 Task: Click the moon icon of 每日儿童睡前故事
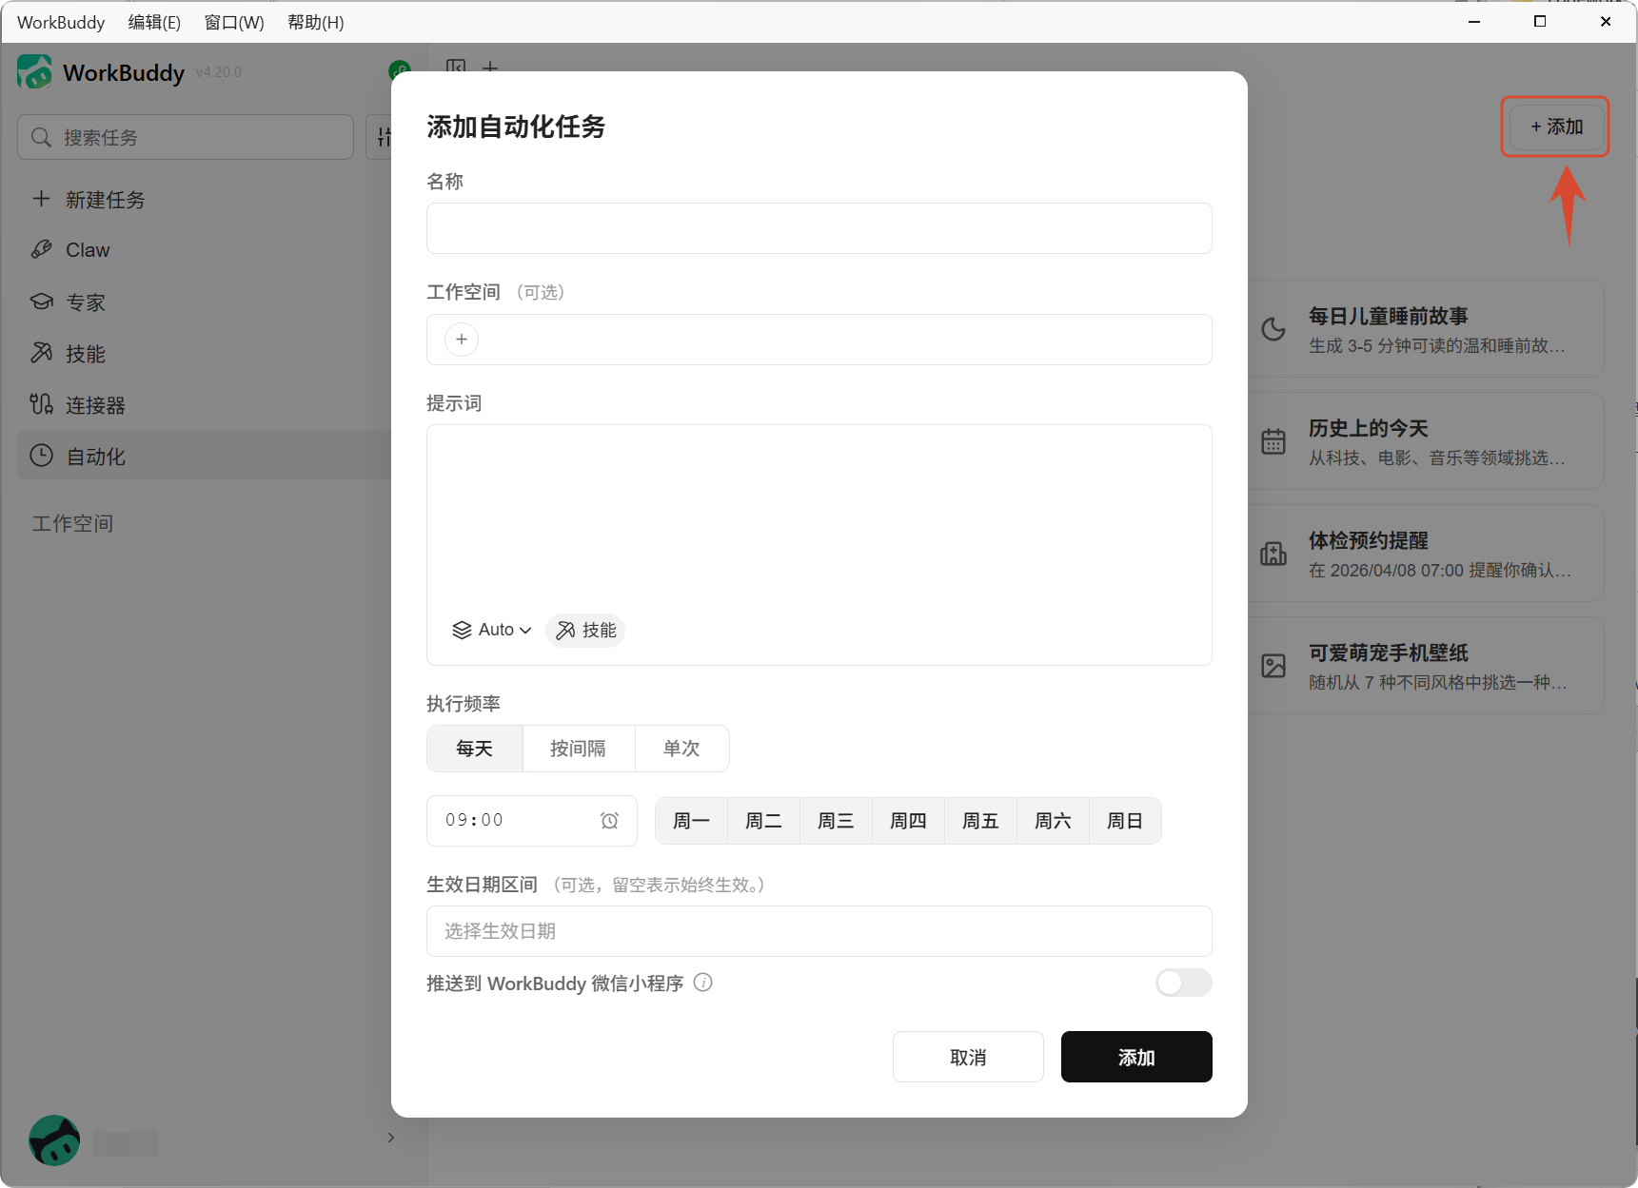click(1273, 329)
